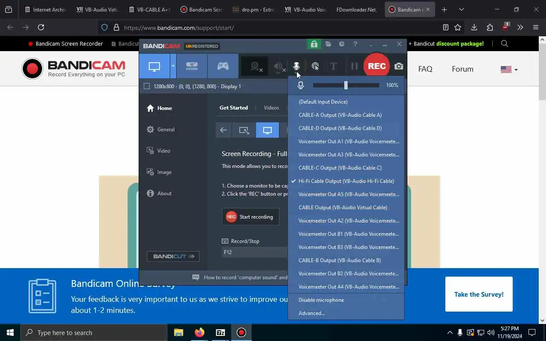Select checked Hi-Fi Cable Output device
Viewport: 546px width, 341px height.
click(x=346, y=181)
